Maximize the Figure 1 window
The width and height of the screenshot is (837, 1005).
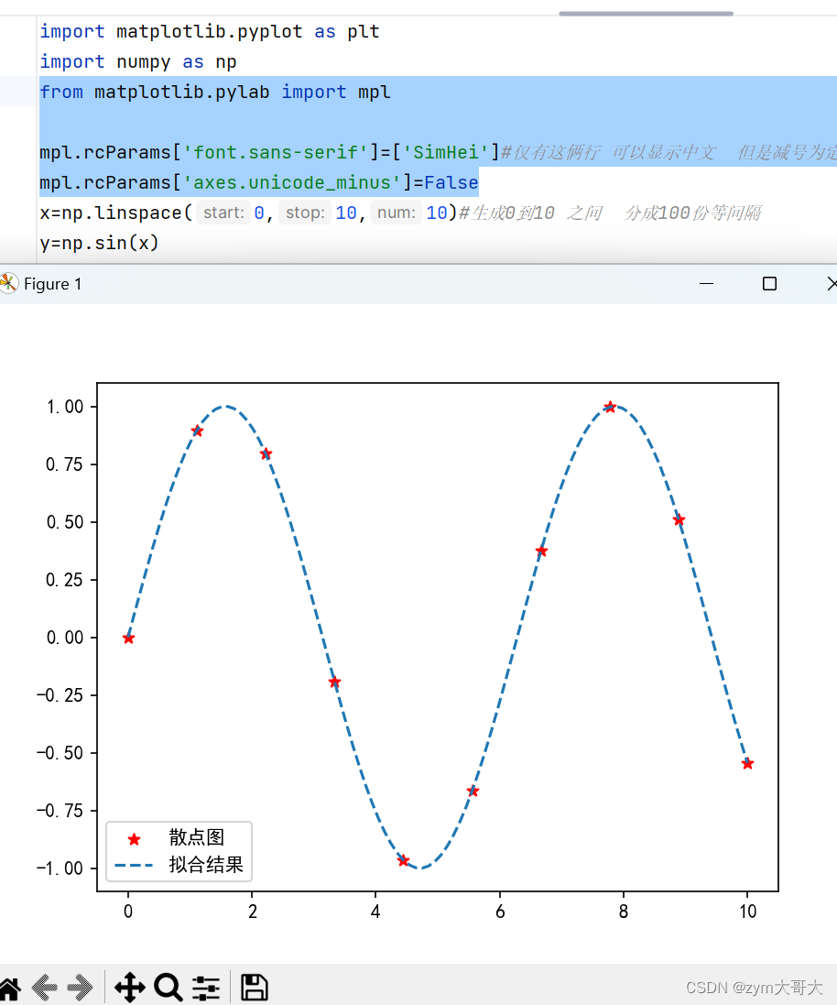click(770, 283)
